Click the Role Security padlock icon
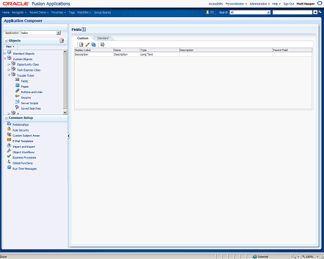This screenshot has width=324, height=259. point(9,128)
